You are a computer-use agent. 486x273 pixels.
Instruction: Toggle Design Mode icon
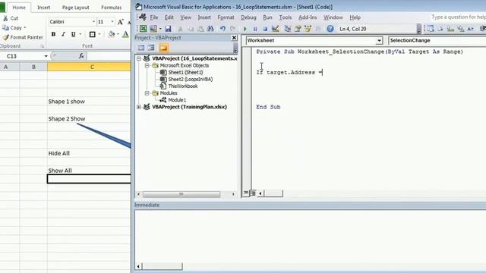[275, 29]
